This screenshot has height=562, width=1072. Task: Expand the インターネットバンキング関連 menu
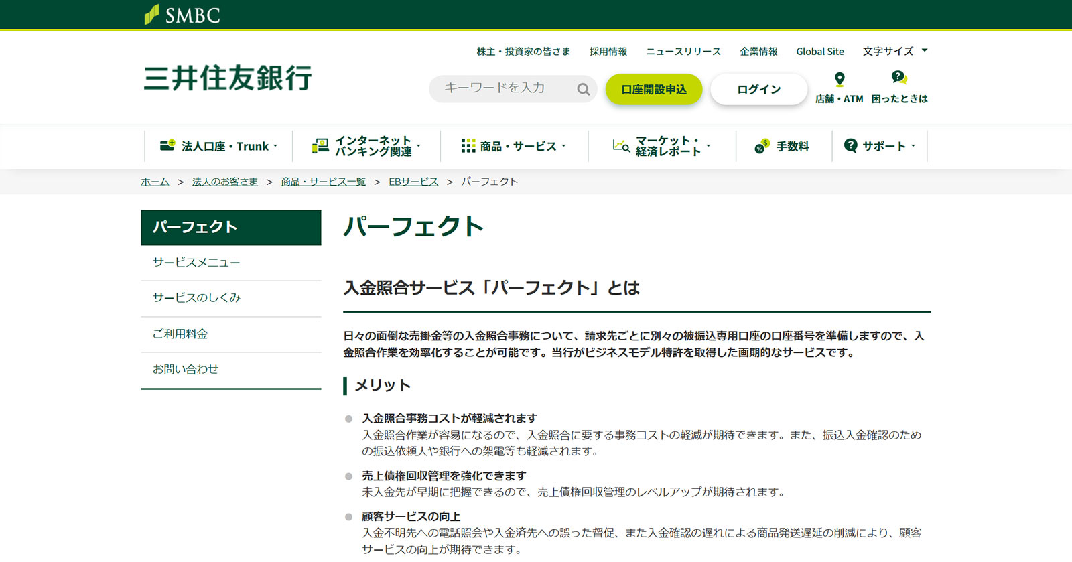pos(366,146)
